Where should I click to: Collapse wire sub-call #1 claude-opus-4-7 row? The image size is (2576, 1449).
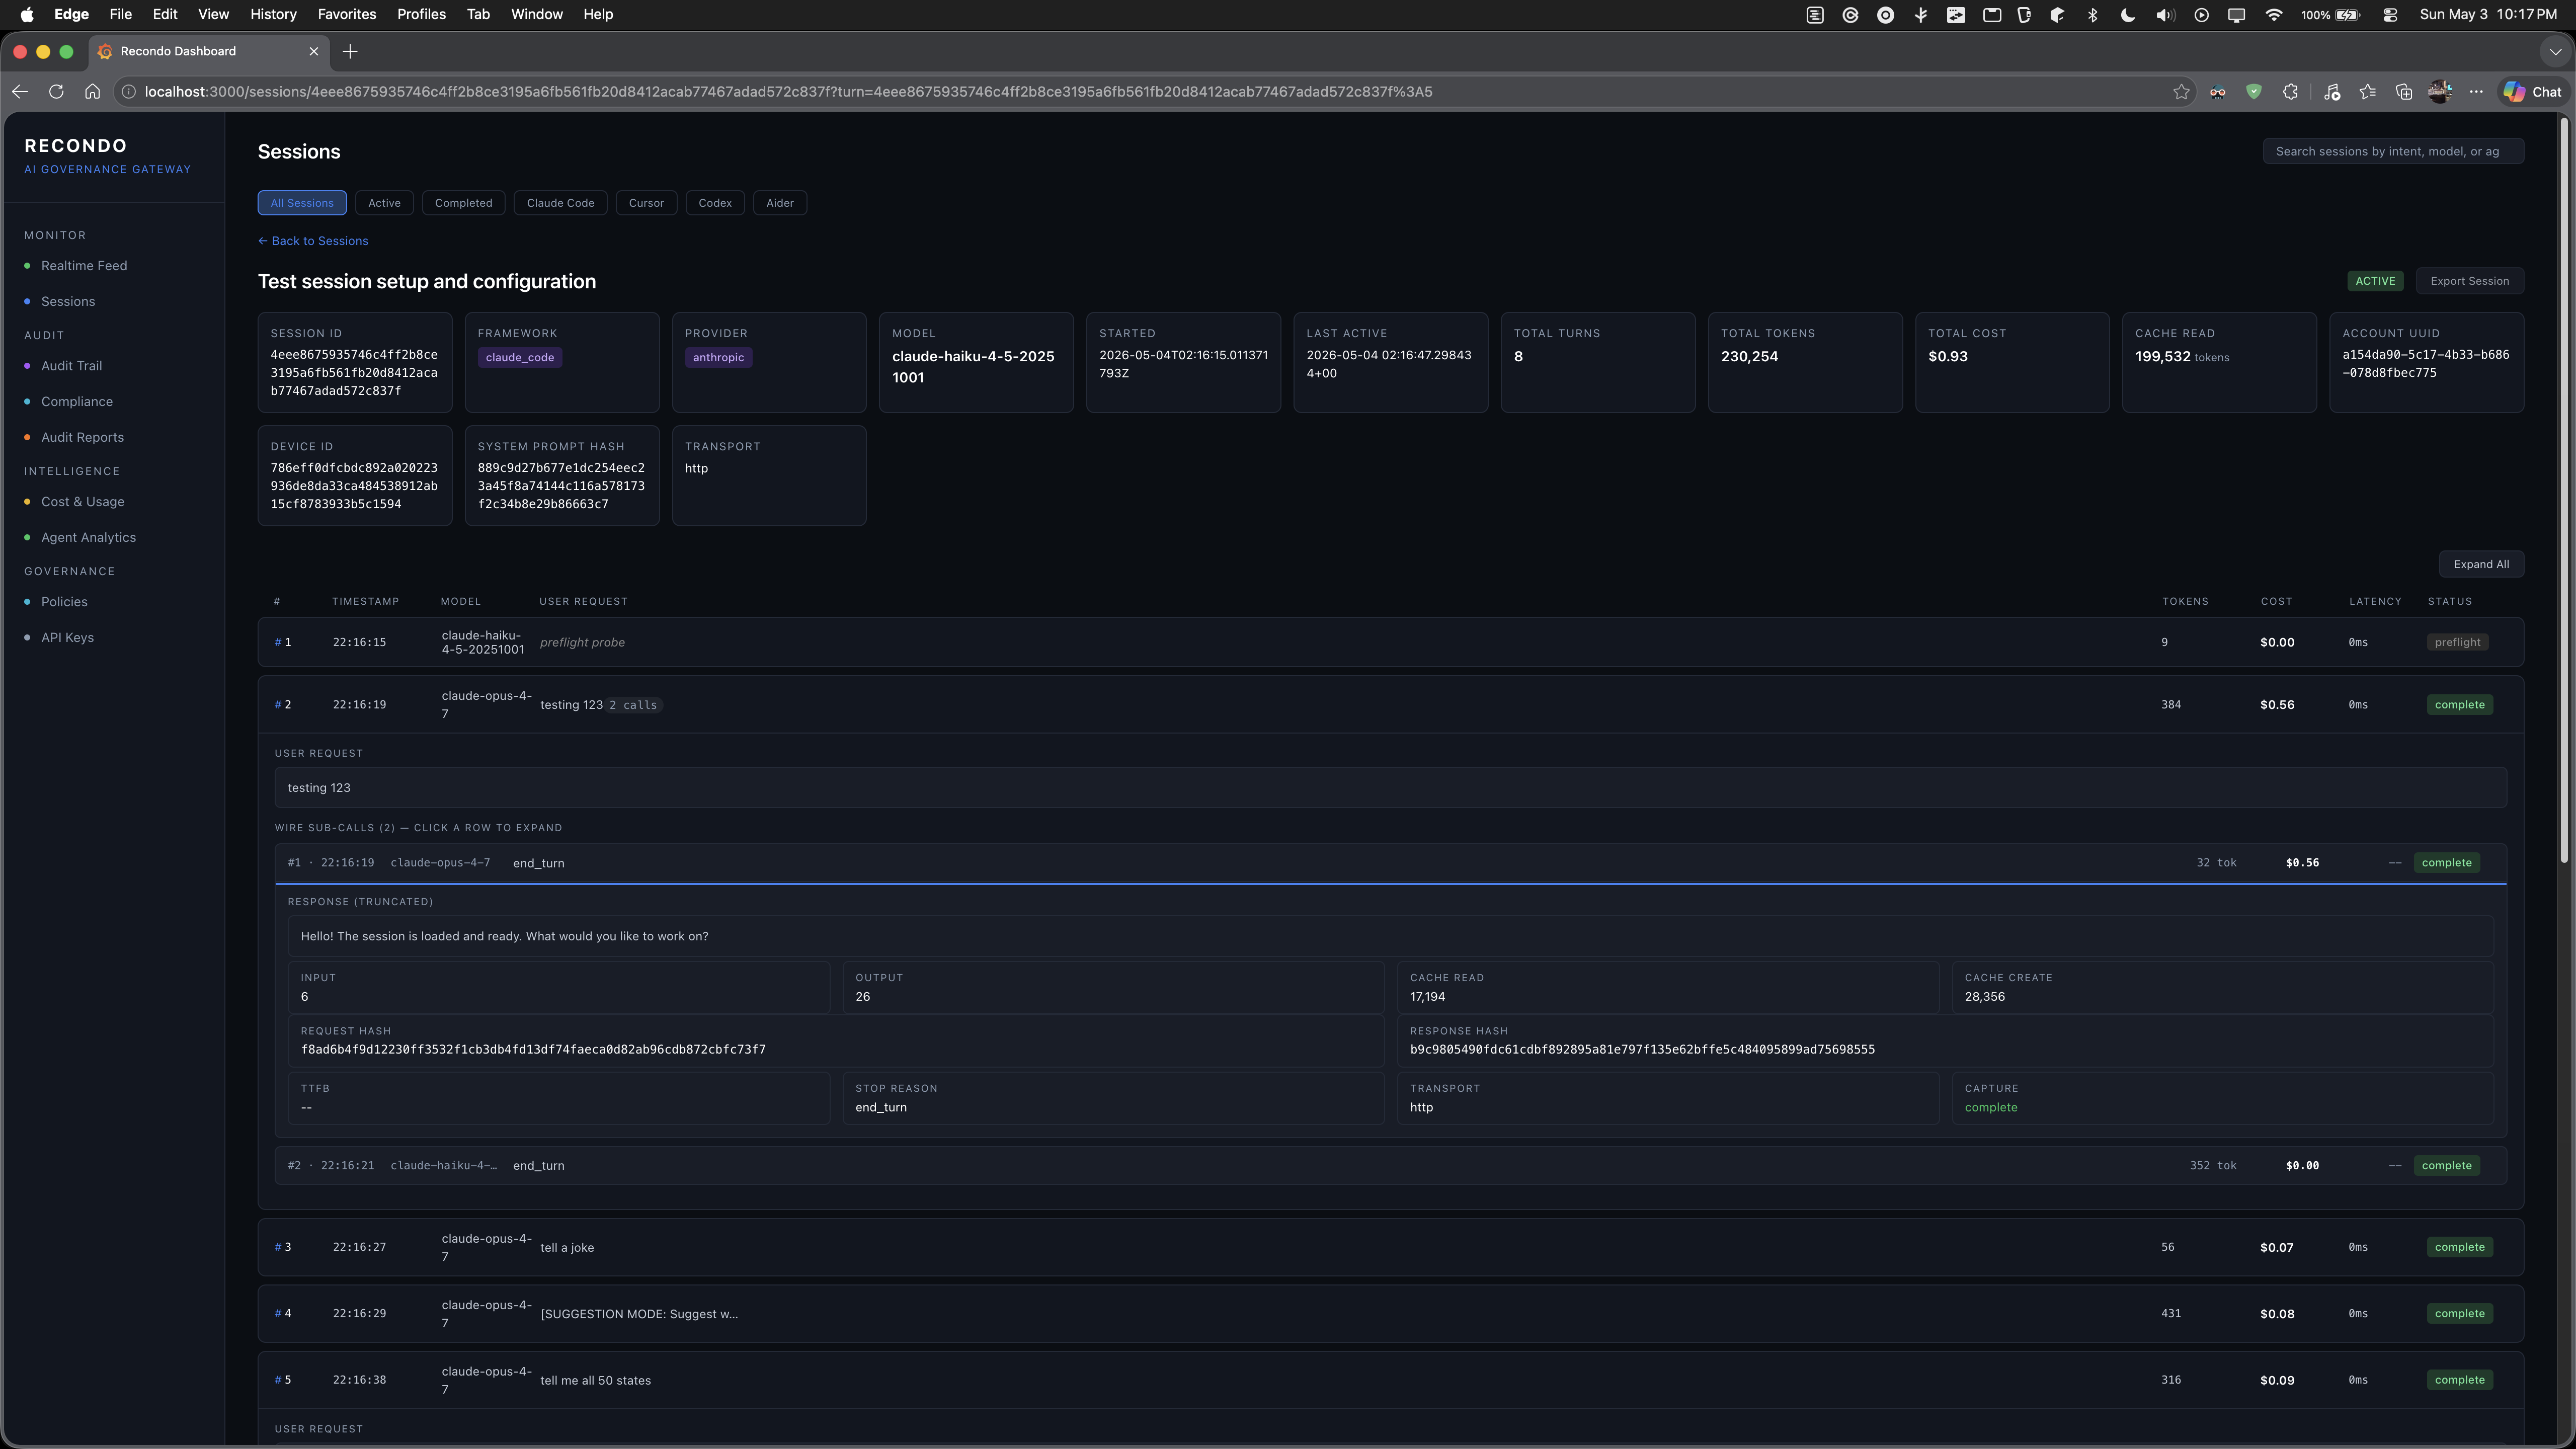coord(1390,863)
